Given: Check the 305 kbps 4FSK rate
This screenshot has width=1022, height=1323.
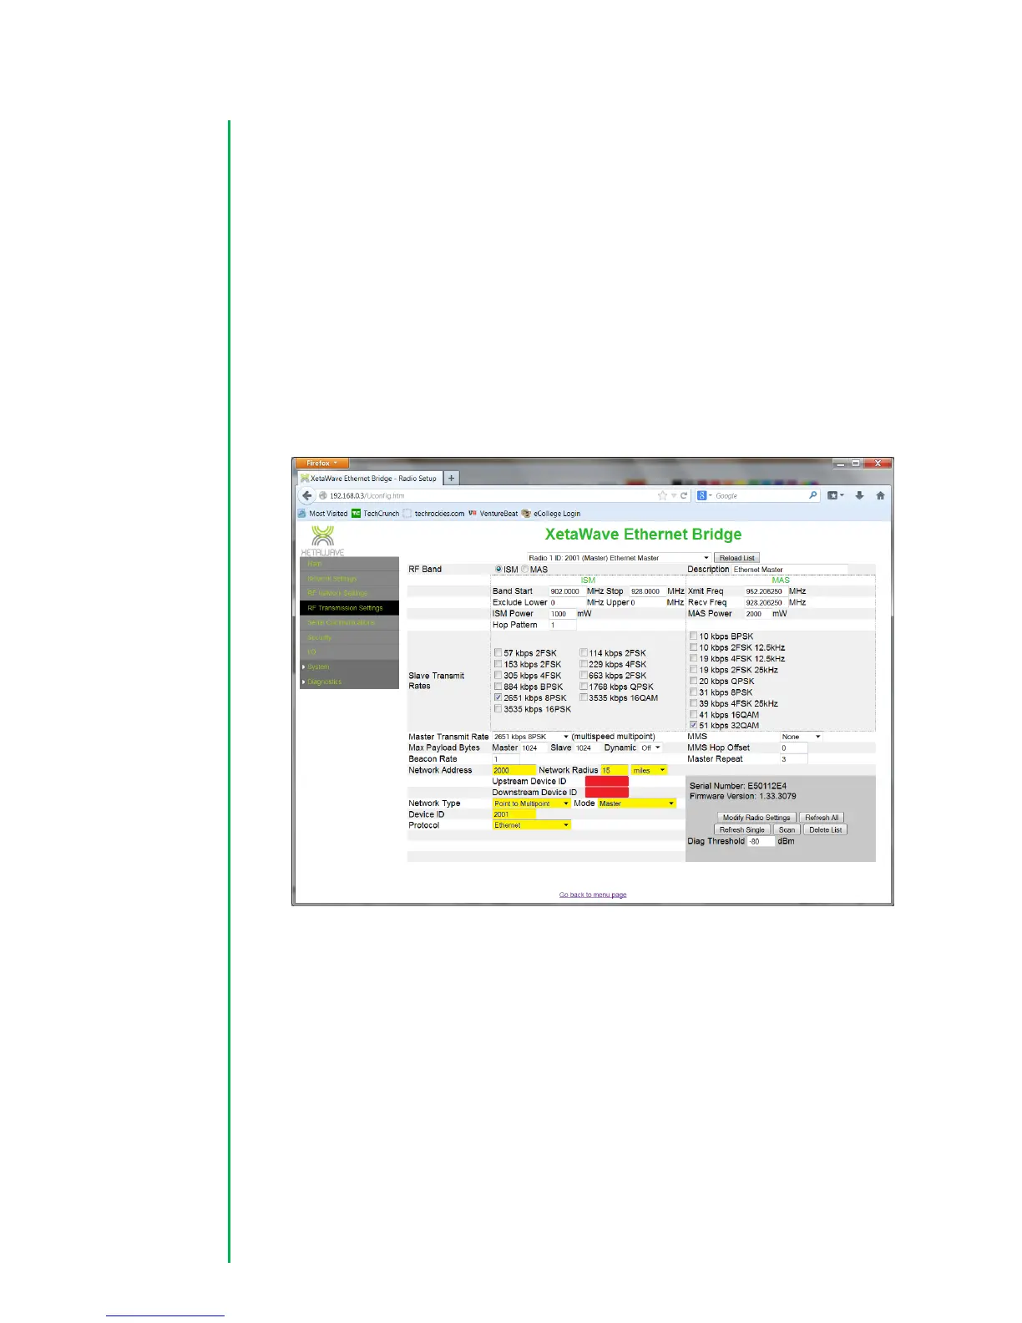Looking at the screenshot, I should pyautogui.click(x=498, y=676).
